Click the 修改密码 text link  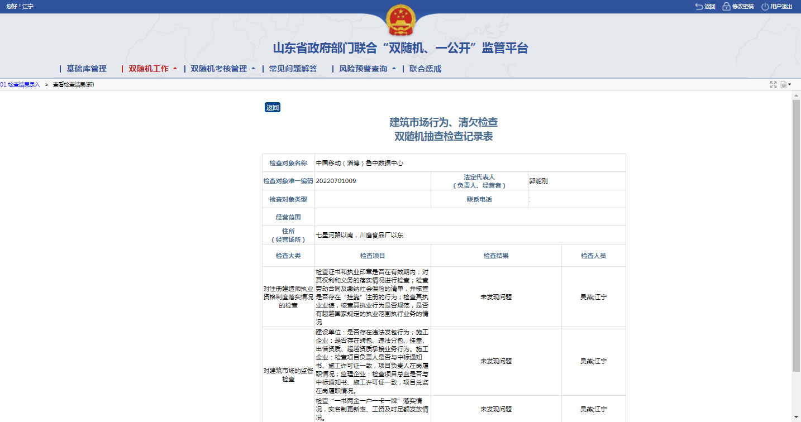743,7
